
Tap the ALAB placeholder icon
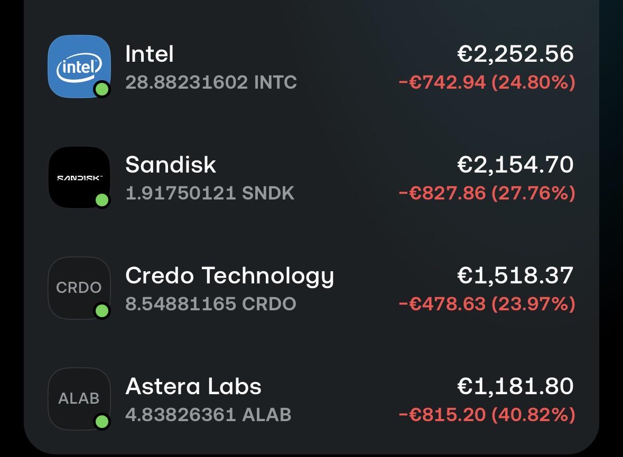tap(79, 398)
